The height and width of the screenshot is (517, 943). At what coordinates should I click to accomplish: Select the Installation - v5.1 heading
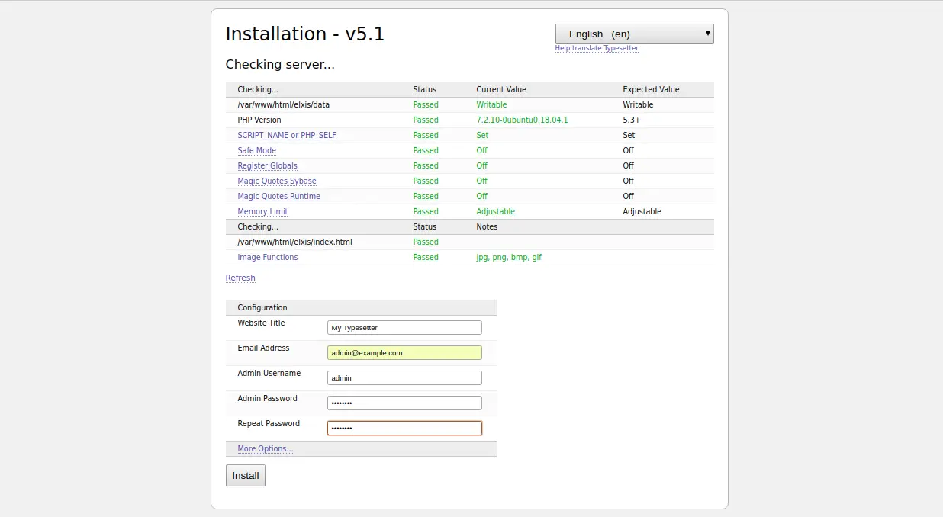[x=304, y=34]
